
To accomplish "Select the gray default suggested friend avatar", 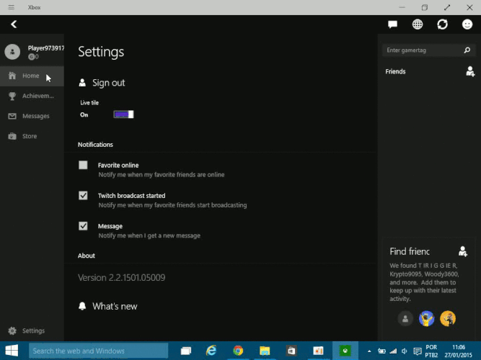I will tap(405, 319).
